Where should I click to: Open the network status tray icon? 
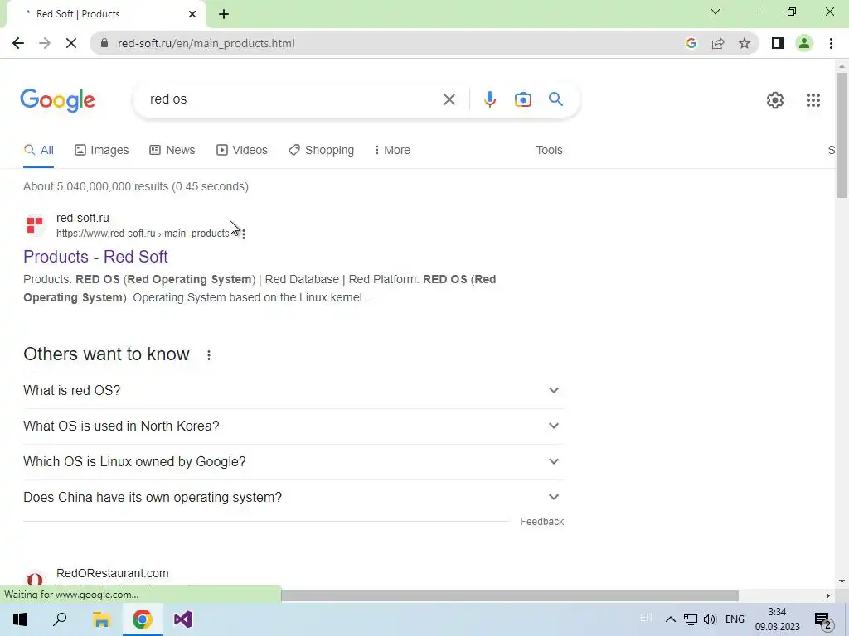(691, 619)
